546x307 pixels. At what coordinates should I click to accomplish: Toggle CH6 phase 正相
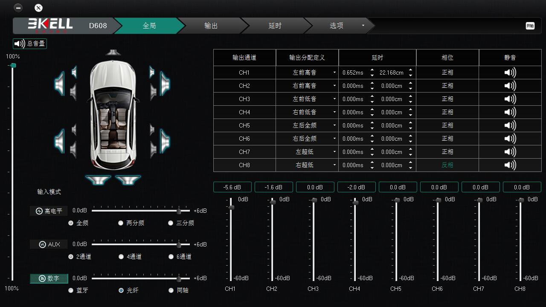(447, 139)
